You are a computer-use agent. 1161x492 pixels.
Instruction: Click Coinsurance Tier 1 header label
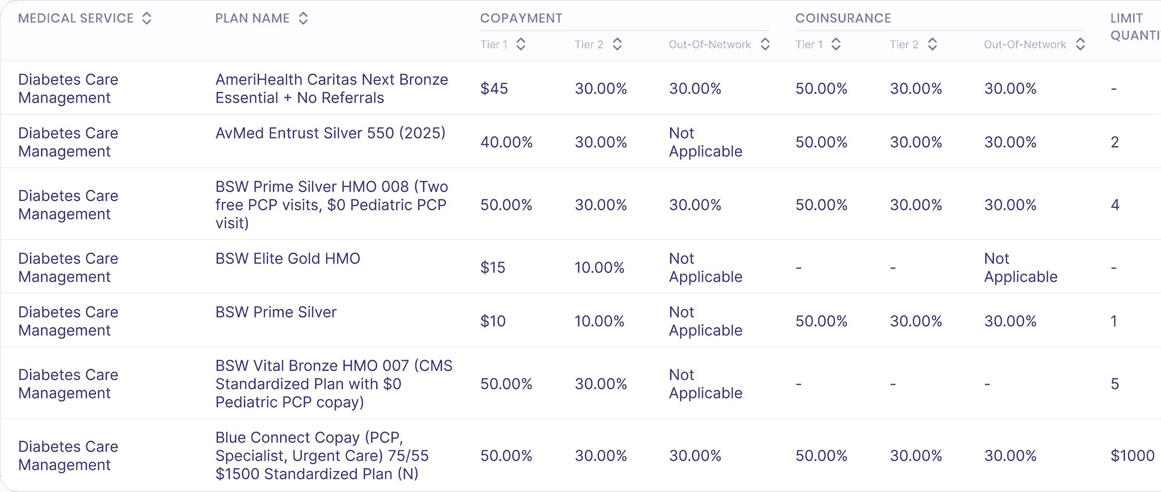pos(809,45)
